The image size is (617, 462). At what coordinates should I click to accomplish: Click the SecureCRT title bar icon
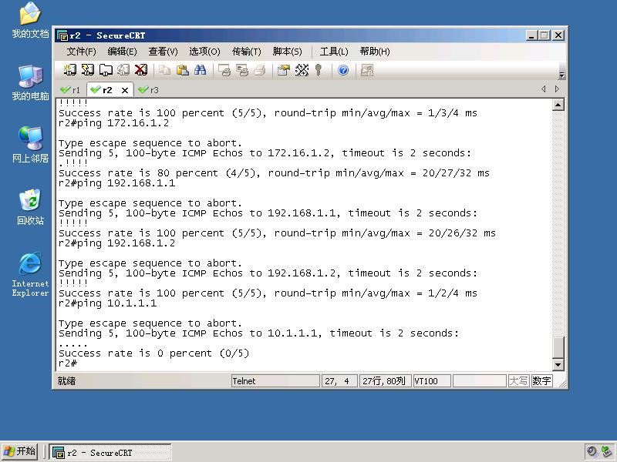(x=62, y=35)
